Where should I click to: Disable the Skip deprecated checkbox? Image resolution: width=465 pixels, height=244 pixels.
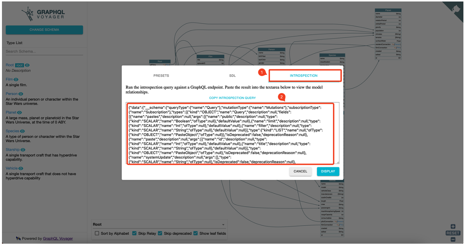(x=160, y=233)
